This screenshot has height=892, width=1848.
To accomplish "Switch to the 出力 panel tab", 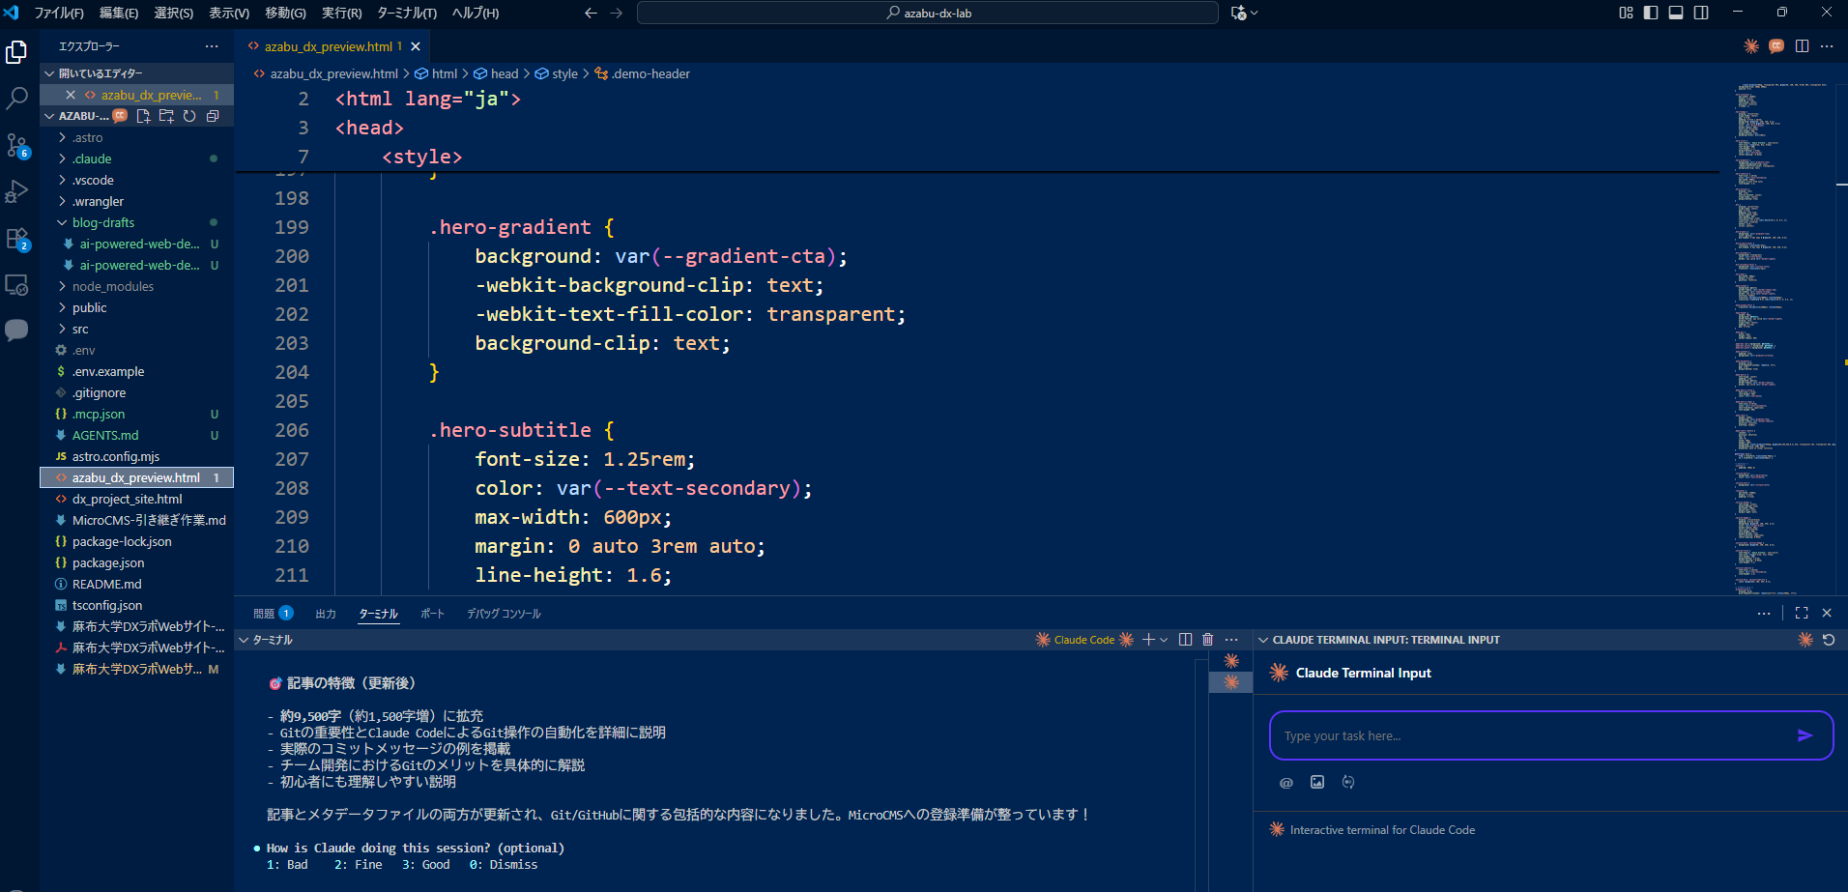I will point(325,614).
